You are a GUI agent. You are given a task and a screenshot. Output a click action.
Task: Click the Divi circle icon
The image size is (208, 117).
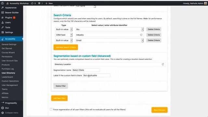3,108
